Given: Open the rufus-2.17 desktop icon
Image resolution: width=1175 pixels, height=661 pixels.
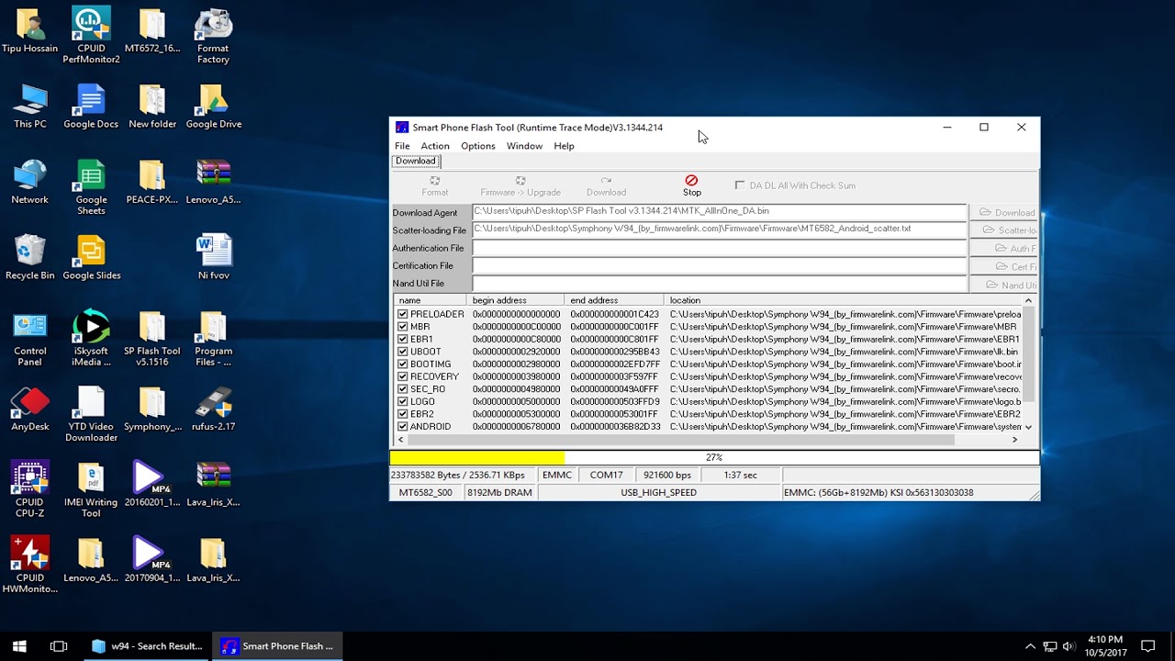Looking at the screenshot, I should coord(213,409).
